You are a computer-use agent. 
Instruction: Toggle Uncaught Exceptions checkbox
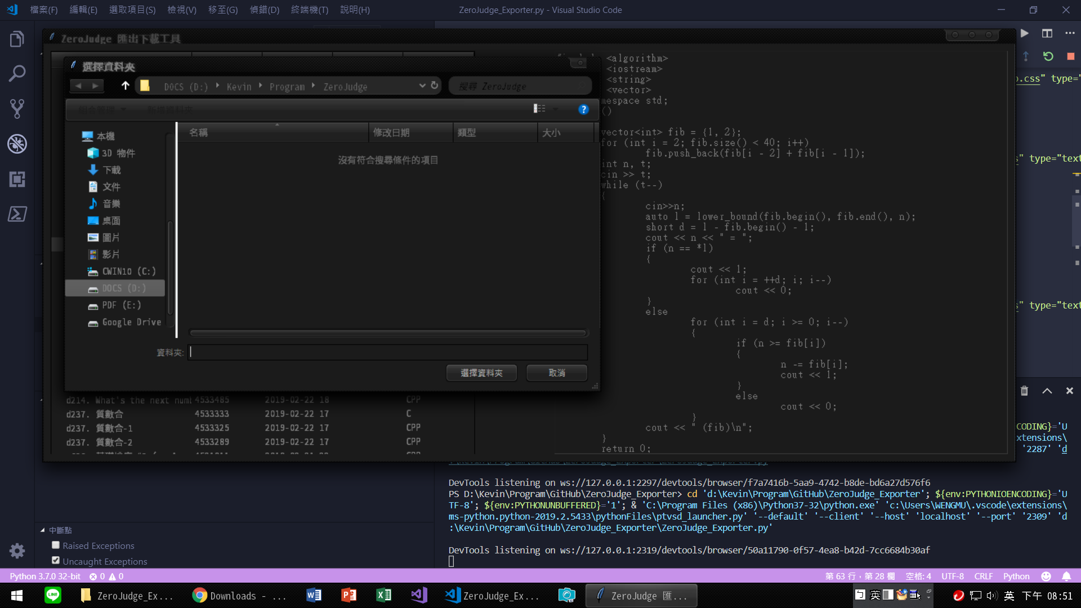56,561
